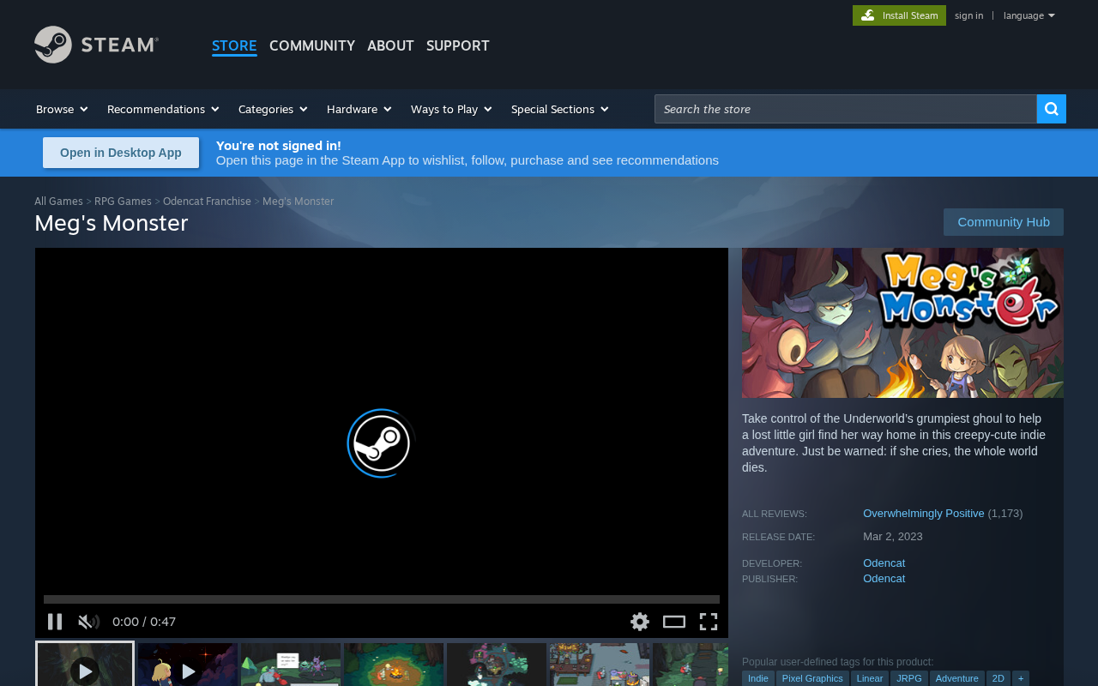Toggle theater mode on the video
The height and width of the screenshot is (686, 1098).
point(674,622)
